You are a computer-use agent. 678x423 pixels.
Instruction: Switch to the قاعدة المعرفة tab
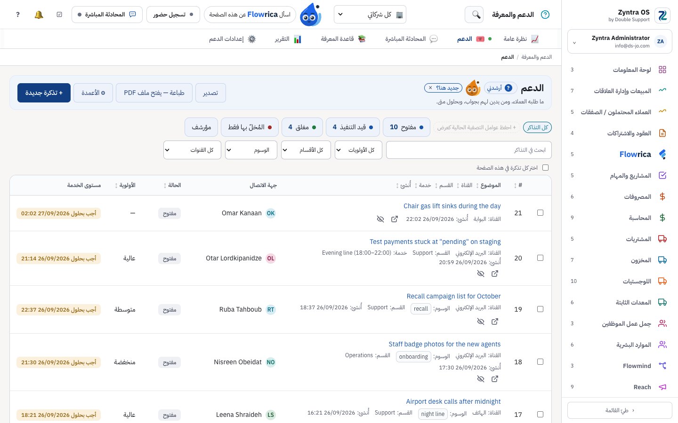(x=343, y=39)
